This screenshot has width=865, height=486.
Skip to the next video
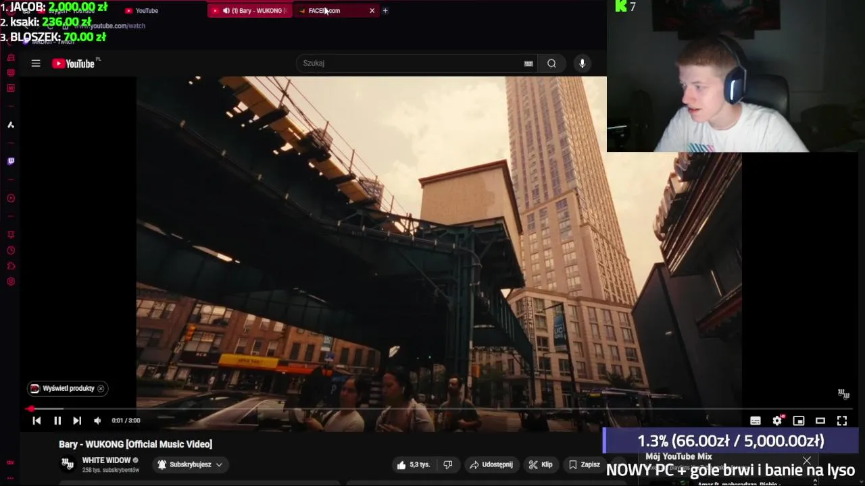[77, 421]
